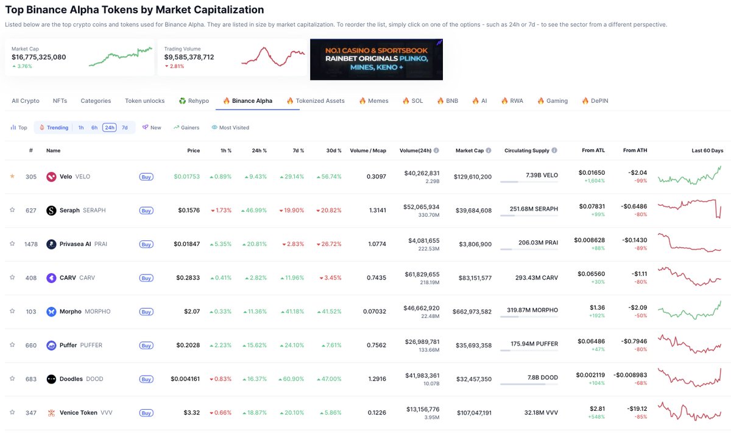
Task: Click the AI flame icon
Action: click(x=475, y=101)
